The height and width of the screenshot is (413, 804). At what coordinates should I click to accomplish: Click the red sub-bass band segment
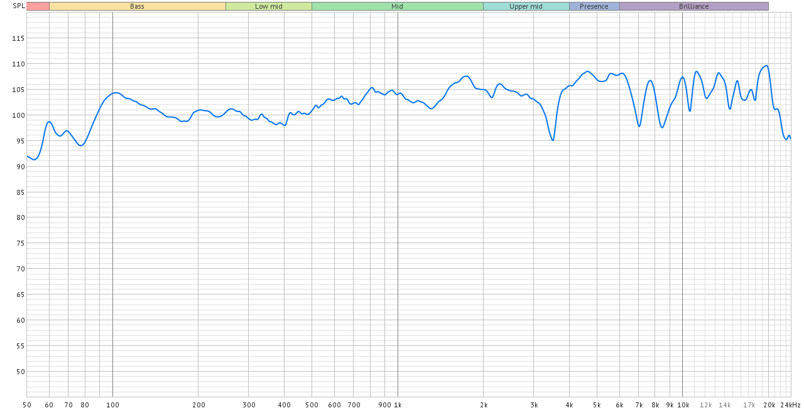coord(38,6)
